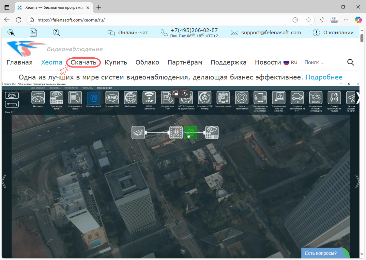This screenshot has height=260, width=366.
Task: Toggle the green object detector node
Action: point(191,133)
